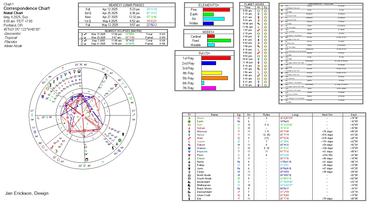Click the red 1st Ray bar

click(216, 58)
